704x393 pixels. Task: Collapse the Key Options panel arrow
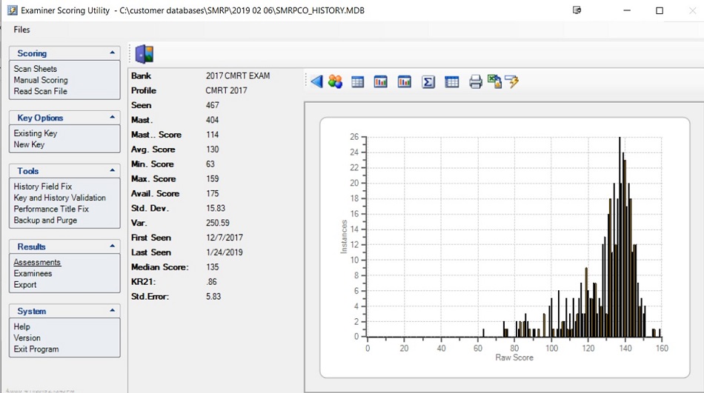112,118
